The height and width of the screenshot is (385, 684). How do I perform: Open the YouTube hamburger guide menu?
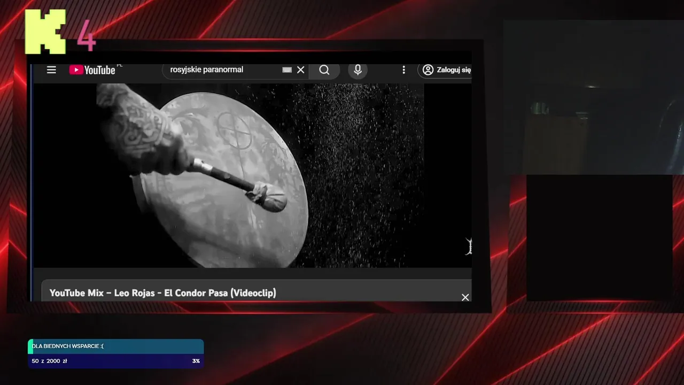(51, 70)
